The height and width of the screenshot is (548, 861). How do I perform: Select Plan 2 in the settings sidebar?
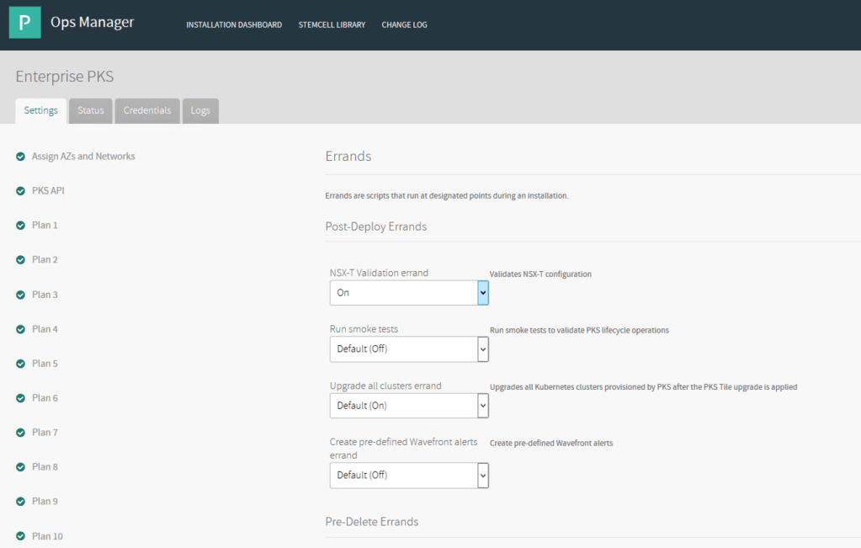[x=45, y=260]
